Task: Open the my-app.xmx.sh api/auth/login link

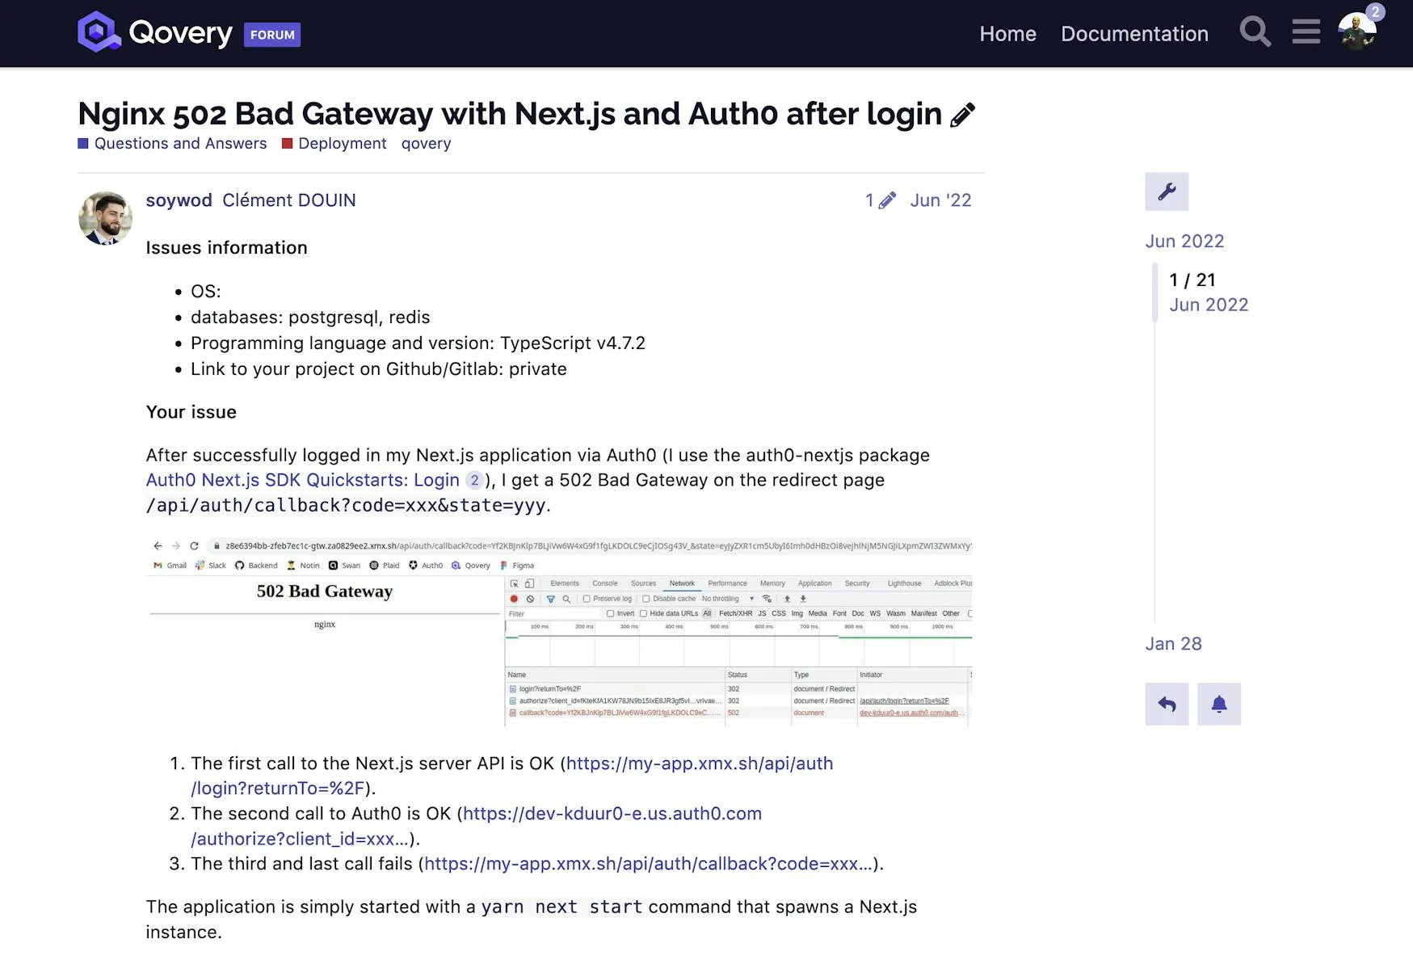Action: click(512, 776)
